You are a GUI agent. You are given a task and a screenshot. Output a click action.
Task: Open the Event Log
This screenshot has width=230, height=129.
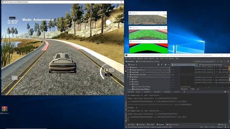coord(222,125)
